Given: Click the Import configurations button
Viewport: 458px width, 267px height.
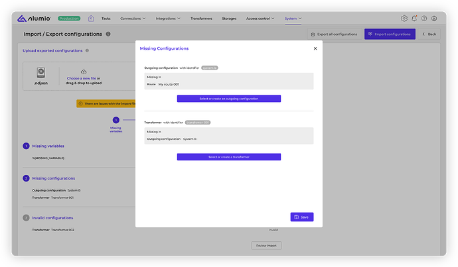Looking at the screenshot, I should click(x=390, y=34).
